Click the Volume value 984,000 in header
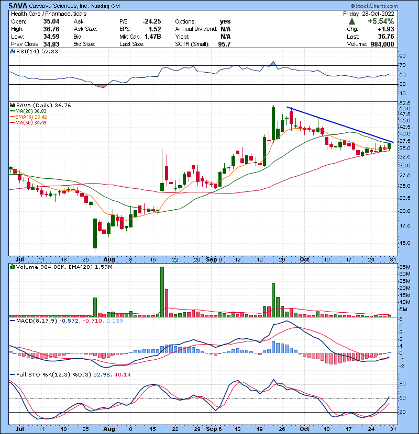 click(x=382, y=44)
